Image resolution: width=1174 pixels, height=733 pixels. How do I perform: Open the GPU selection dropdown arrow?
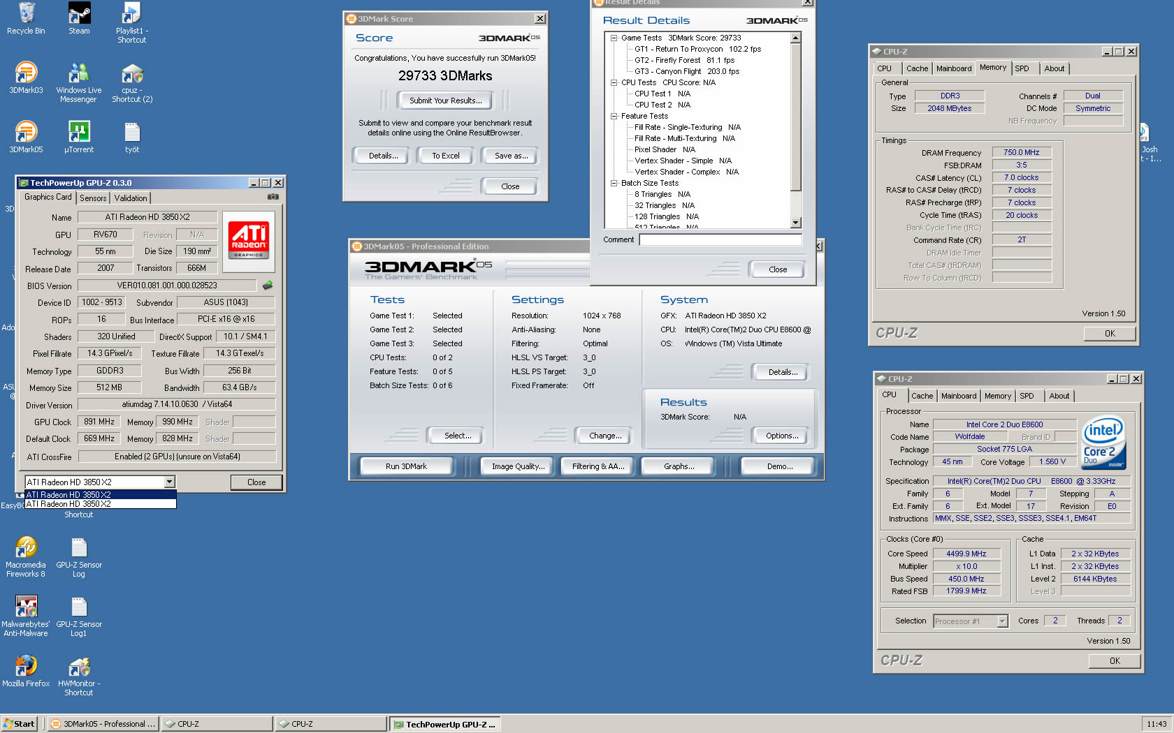pos(169,482)
